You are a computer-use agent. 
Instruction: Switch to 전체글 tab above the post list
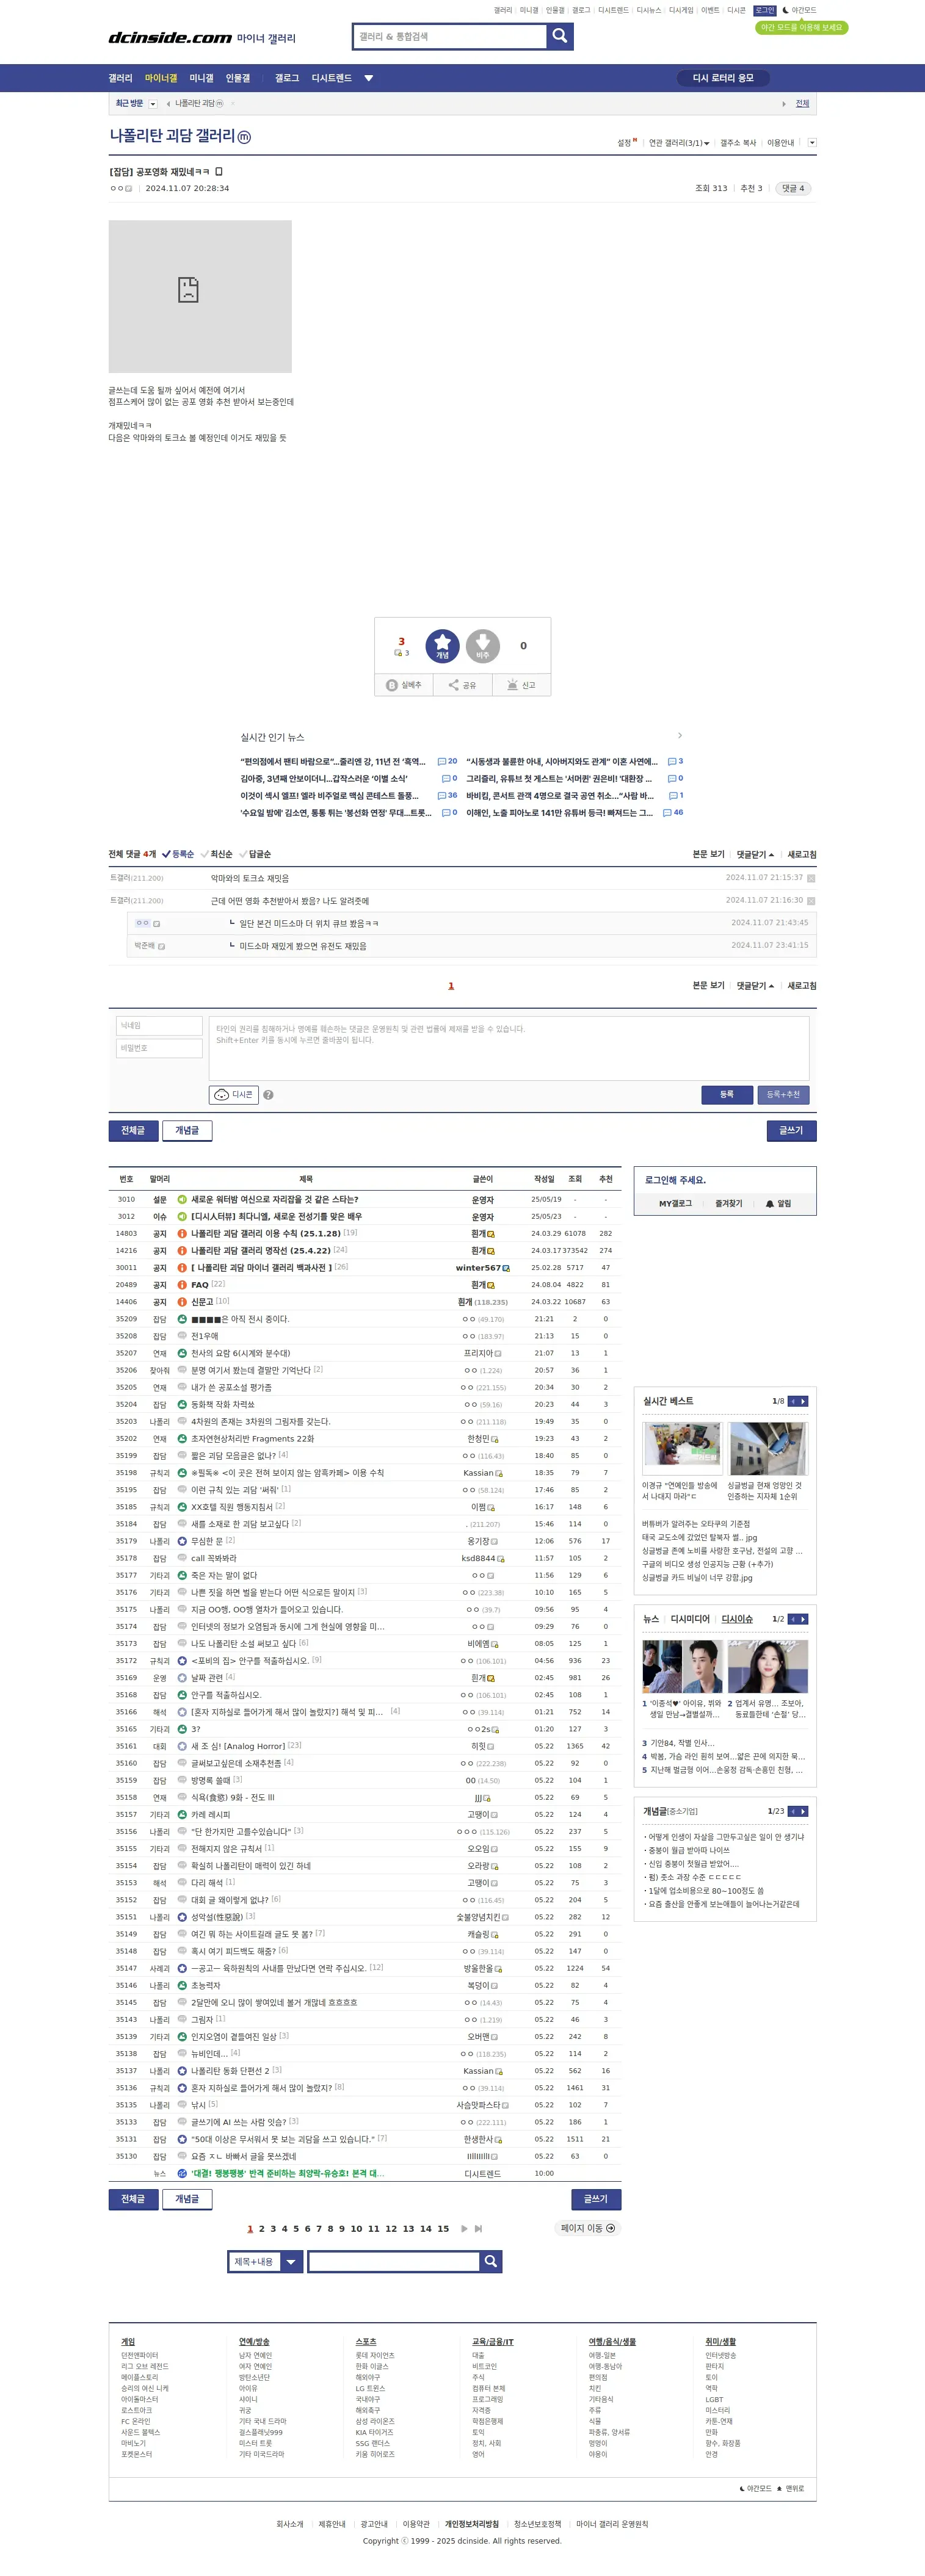pyautogui.click(x=133, y=1130)
